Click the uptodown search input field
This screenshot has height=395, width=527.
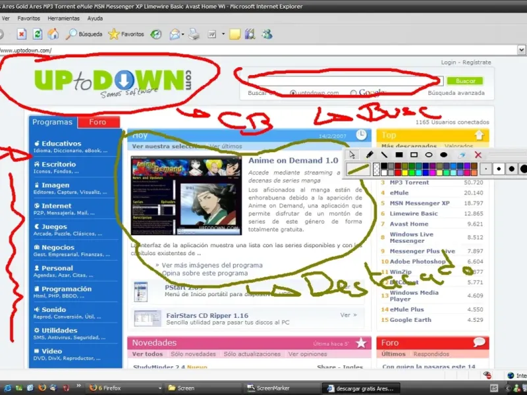point(345,81)
